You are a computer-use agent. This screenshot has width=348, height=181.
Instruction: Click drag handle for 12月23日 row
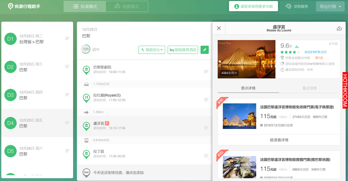(67, 67)
